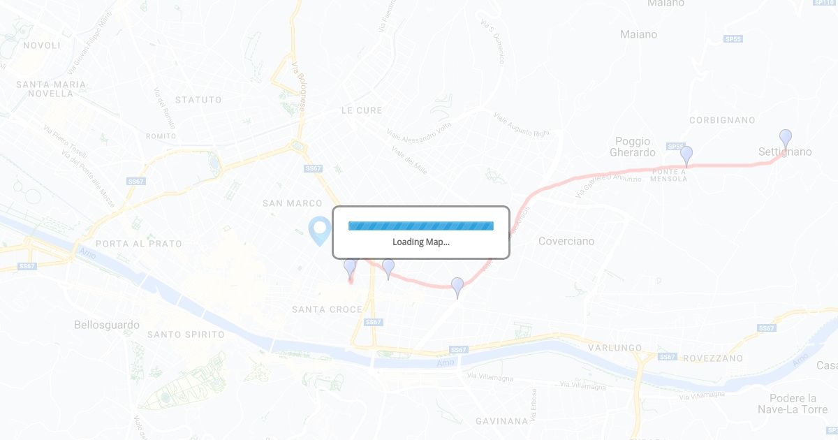This screenshot has height=440, width=838.
Task: Click the large blue location pin near San Marco
Action: tap(320, 231)
